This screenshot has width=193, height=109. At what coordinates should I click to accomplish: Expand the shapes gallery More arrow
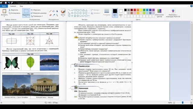pyautogui.click(x=89, y=16)
